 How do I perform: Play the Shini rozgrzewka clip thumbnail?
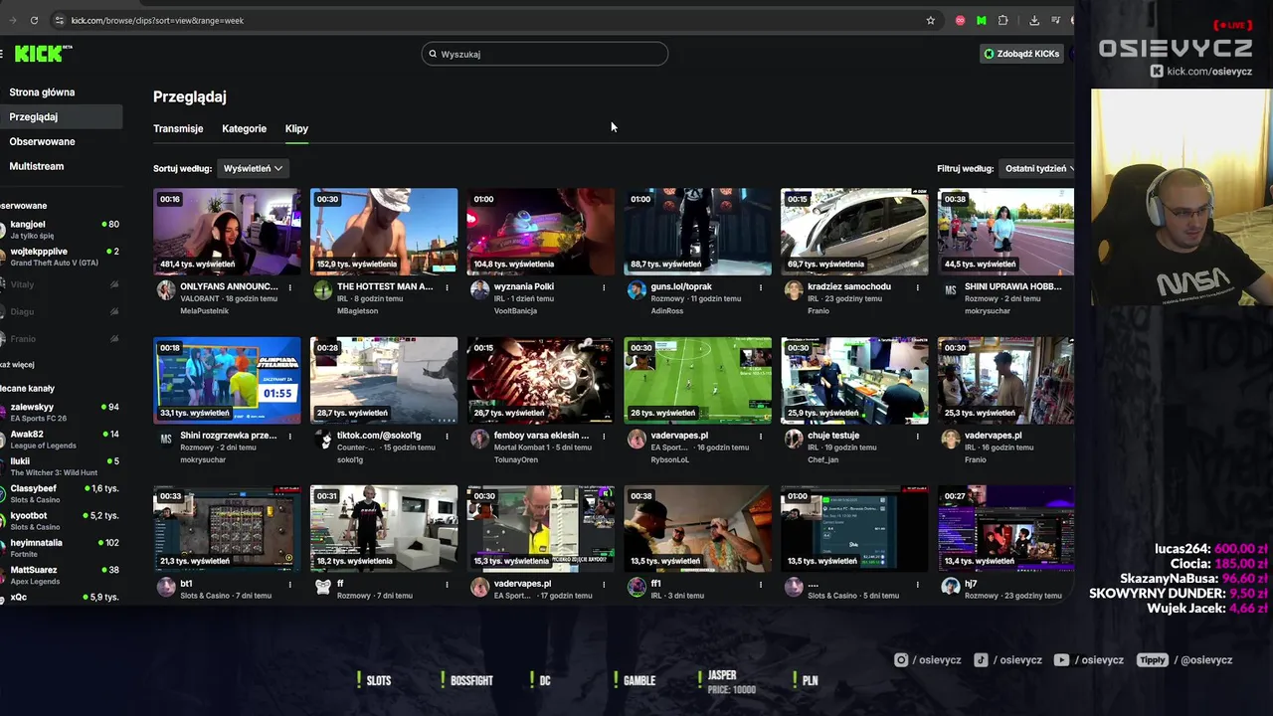click(227, 380)
